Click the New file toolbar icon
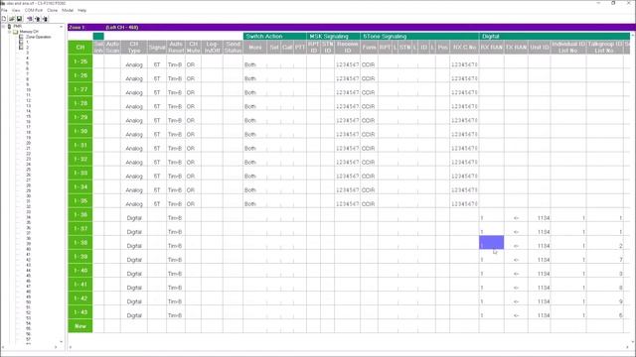The image size is (636, 357). tap(4, 19)
